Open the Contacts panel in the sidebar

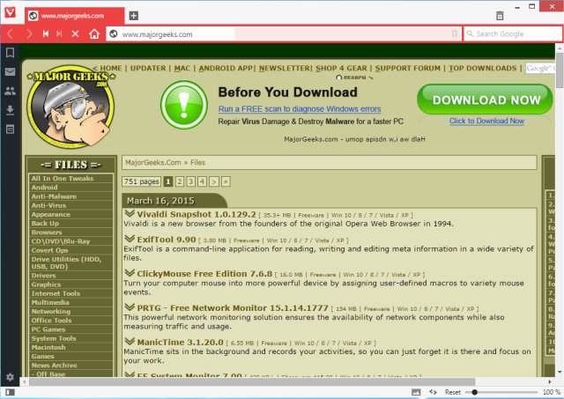click(10, 91)
